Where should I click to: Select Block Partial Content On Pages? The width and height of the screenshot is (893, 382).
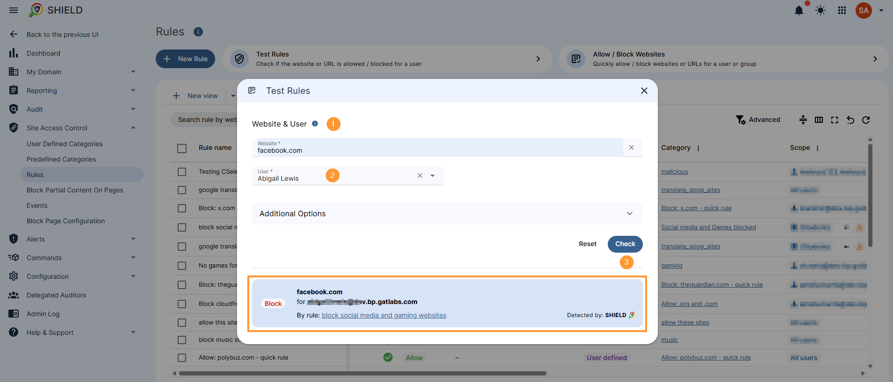click(x=75, y=190)
